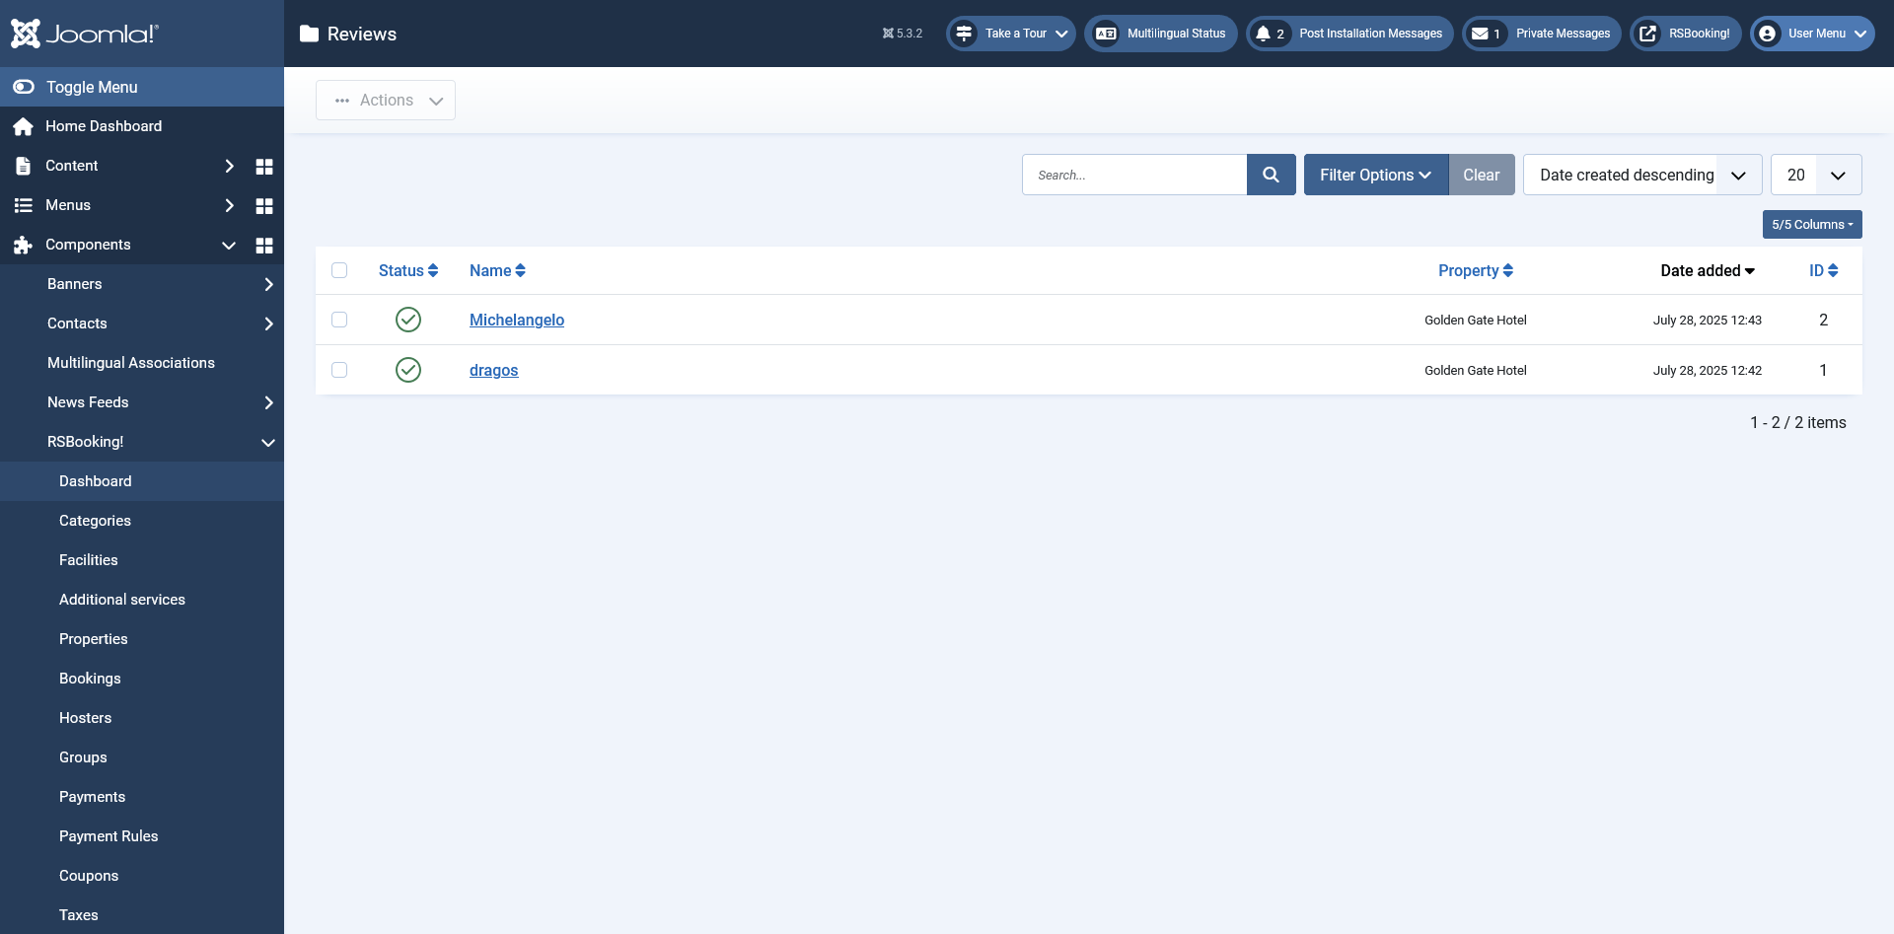The image size is (1894, 934).
Task: Expand the Menus sidebar chevron
Action: coord(229,205)
